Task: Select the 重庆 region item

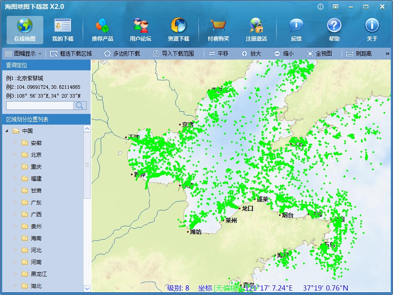Action: pos(36,167)
